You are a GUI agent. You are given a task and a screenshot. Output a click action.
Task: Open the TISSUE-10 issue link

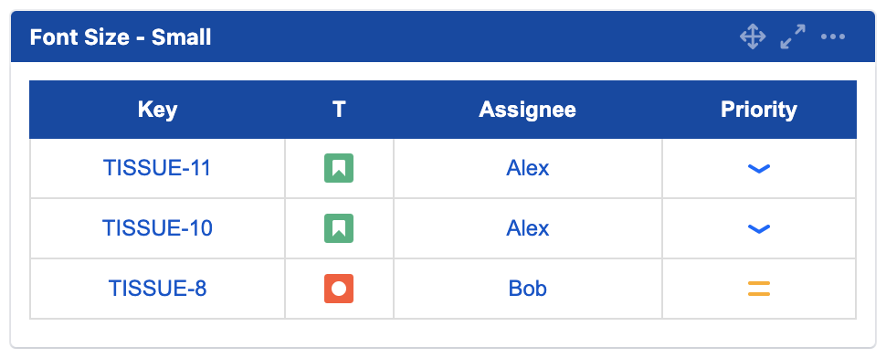157,228
